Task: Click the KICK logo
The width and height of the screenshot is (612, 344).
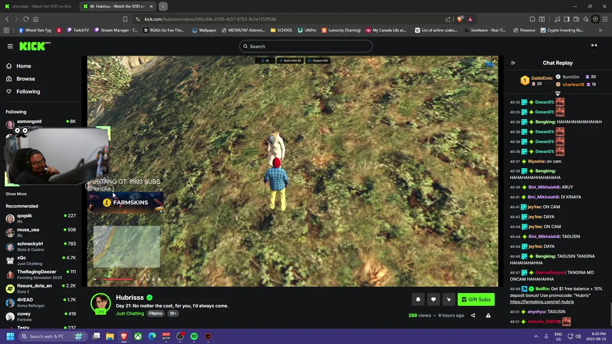Action: pos(35,46)
